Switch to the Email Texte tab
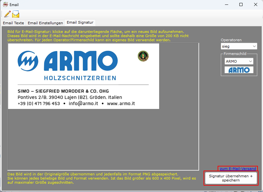 point(13,23)
